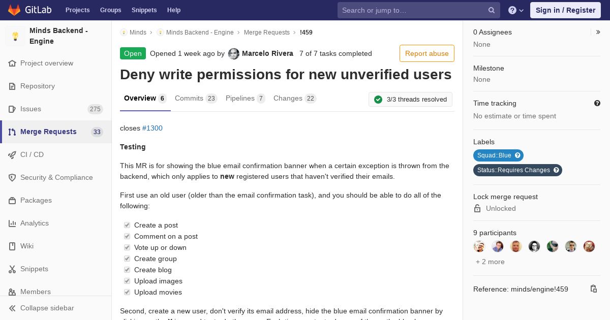
Task: Open the Squad::Blue label help icon
Action: (517, 155)
